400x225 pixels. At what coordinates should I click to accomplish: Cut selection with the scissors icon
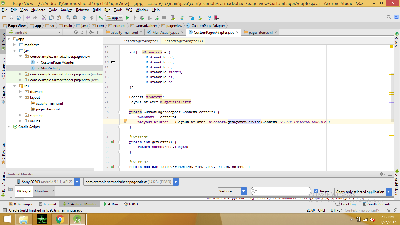(x=44, y=18)
